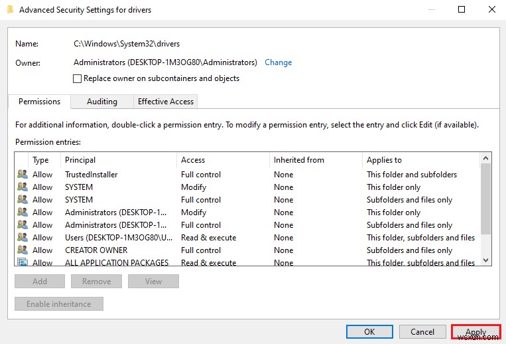This screenshot has width=506, height=344.
Task: Open the Effective Access tab
Action: 165,102
